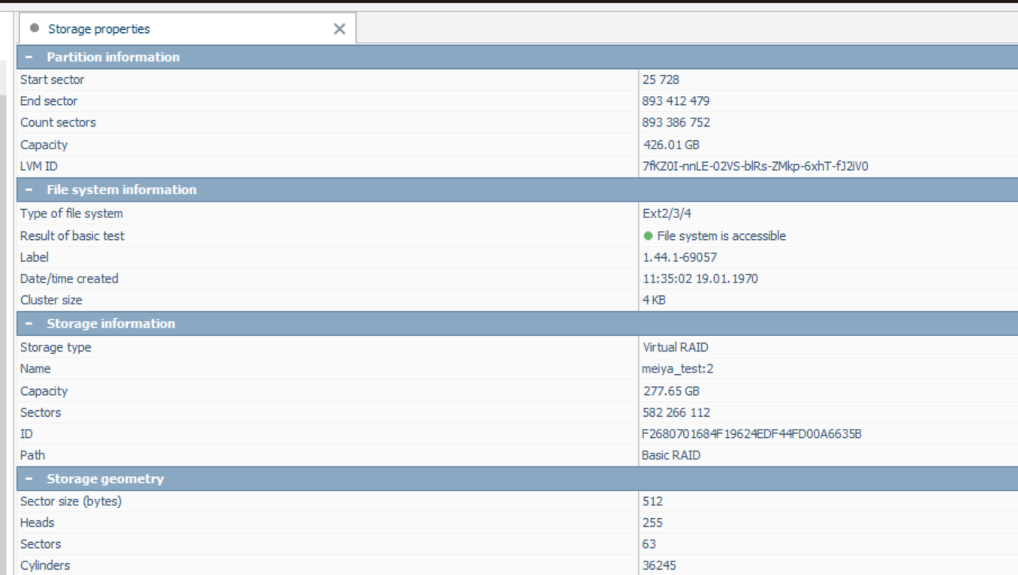Click the 'Type of file system' label
1018x575 pixels.
point(71,214)
